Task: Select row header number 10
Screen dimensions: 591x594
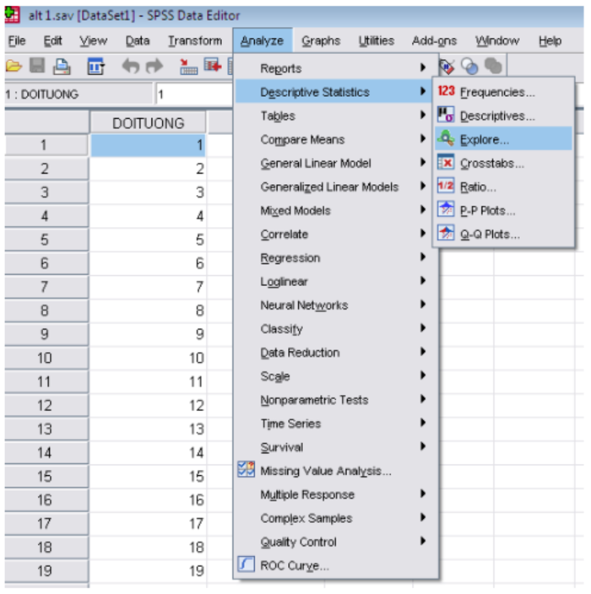Action: point(46,358)
